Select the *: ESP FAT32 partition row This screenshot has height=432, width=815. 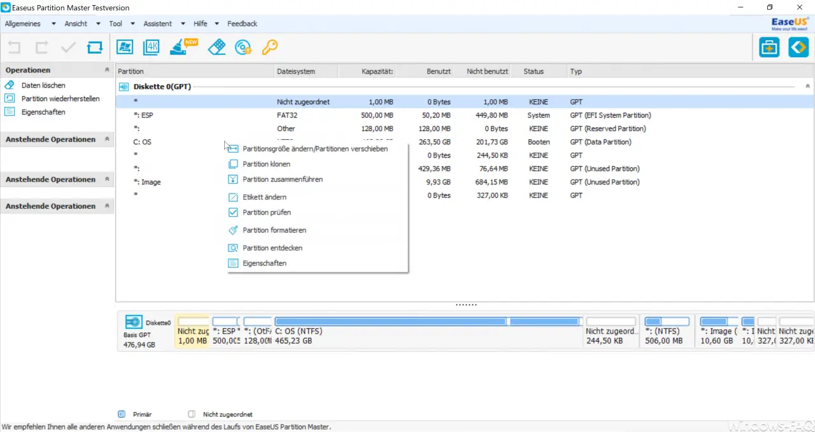(465, 115)
